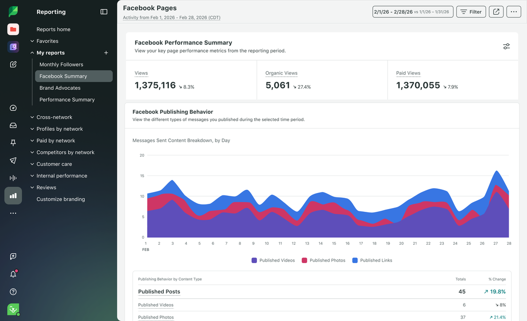Open the date range picker 2/1/26 - 2/28/26

pos(413,12)
